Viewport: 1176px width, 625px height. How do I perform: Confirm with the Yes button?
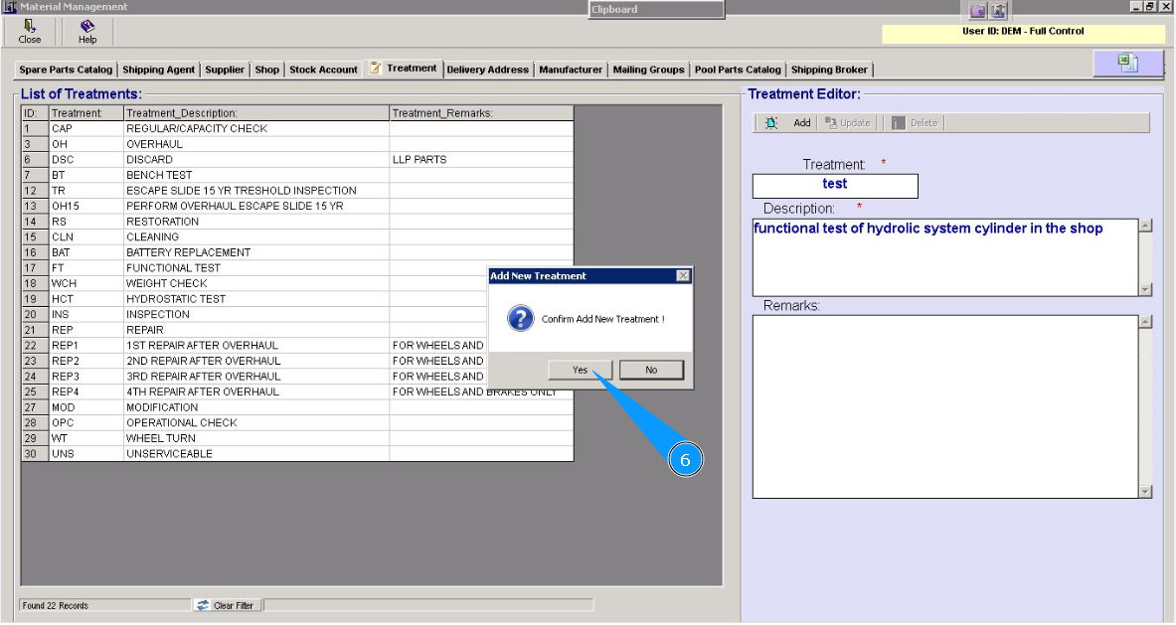[581, 370]
